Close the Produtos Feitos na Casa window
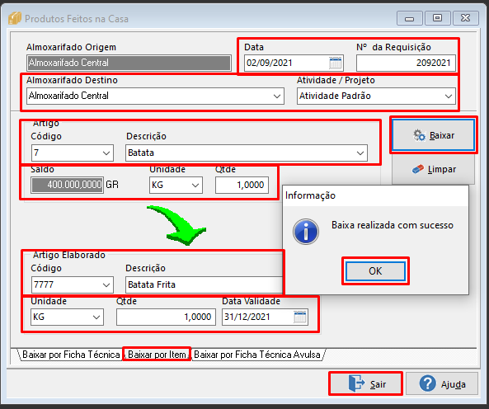 pyautogui.click(x=466, y=18)
